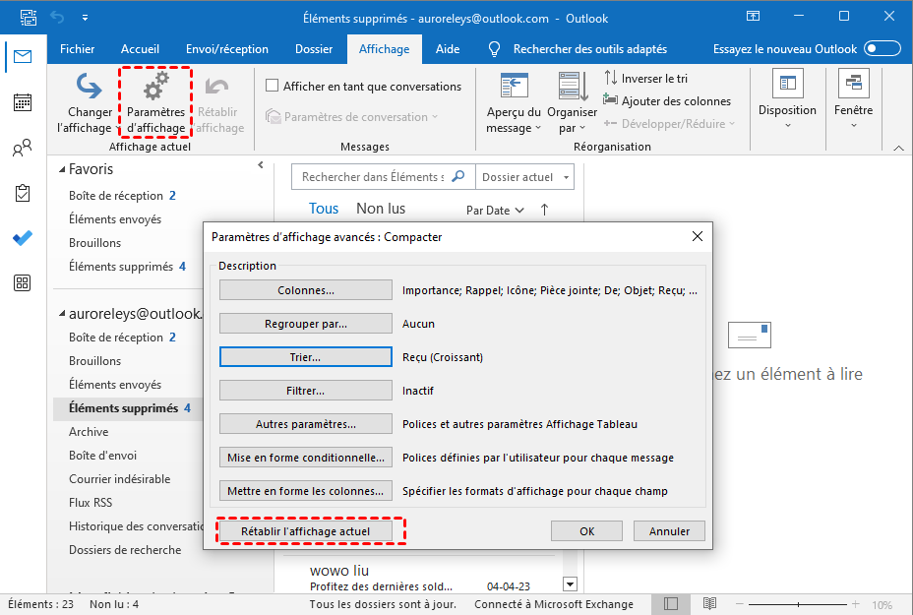Expand the Disposition dropdown
913x615 pixels.
click(787, 110)
